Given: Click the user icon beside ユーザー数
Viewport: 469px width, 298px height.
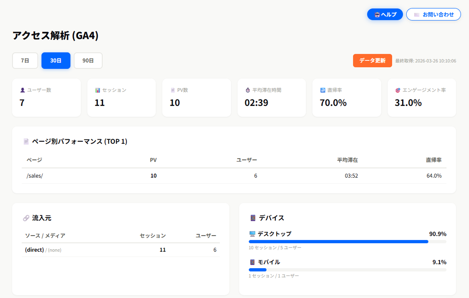Looking at the screenshot, I should pyautogui.click(x=23, y=90).
